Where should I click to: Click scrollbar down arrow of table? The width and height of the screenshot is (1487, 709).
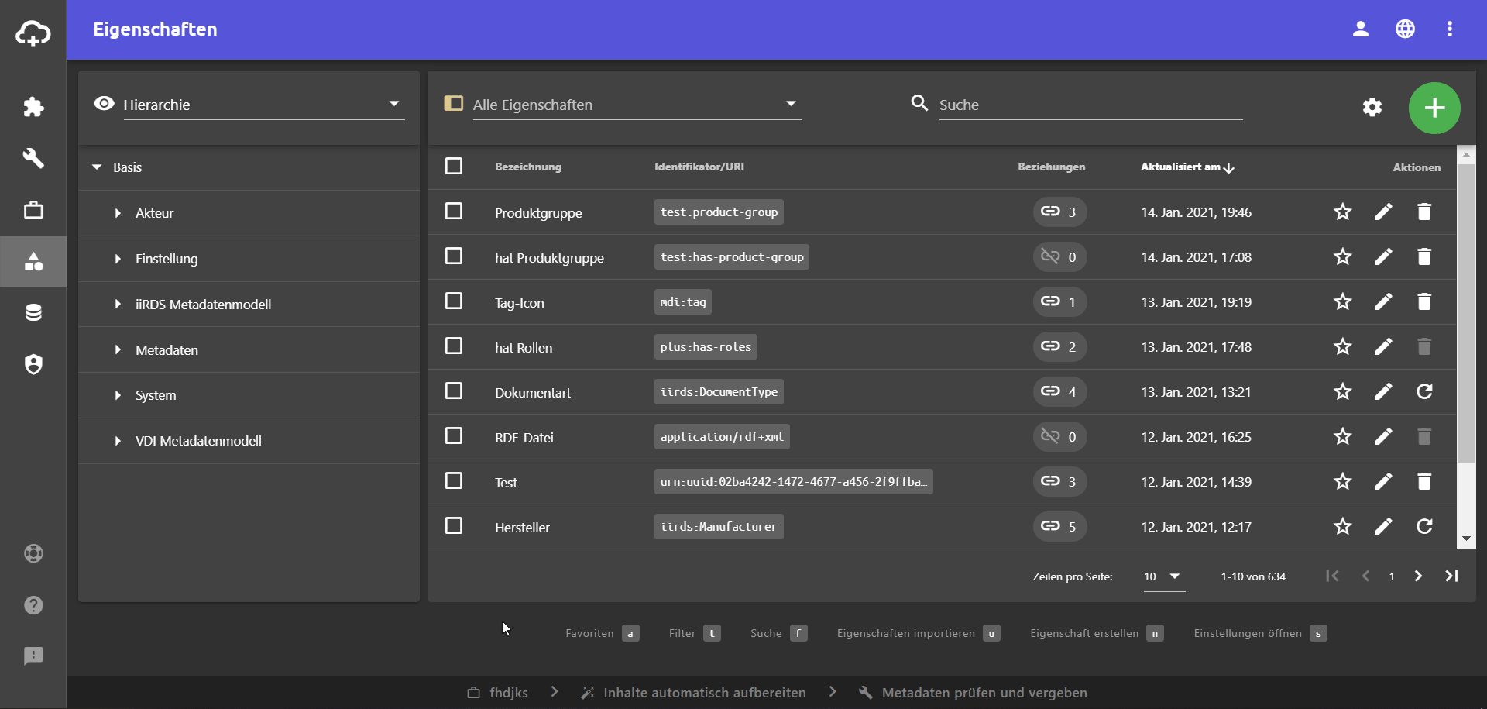(1466, 539)
